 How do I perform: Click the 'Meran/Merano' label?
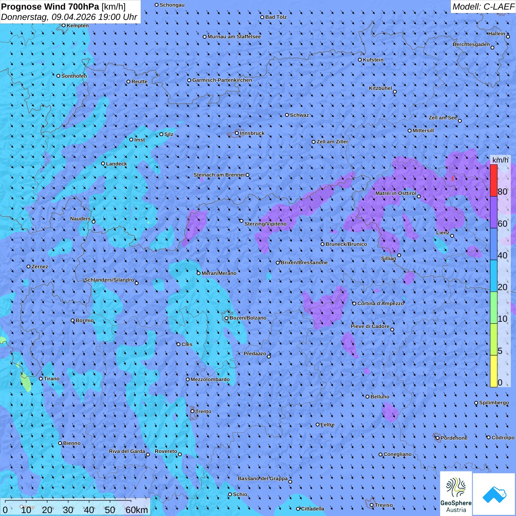pos(219,273)
